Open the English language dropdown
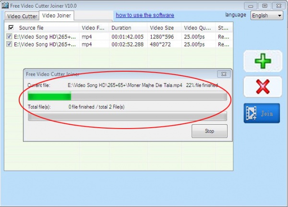Screen dimensions: 288x207 [267, 16]
